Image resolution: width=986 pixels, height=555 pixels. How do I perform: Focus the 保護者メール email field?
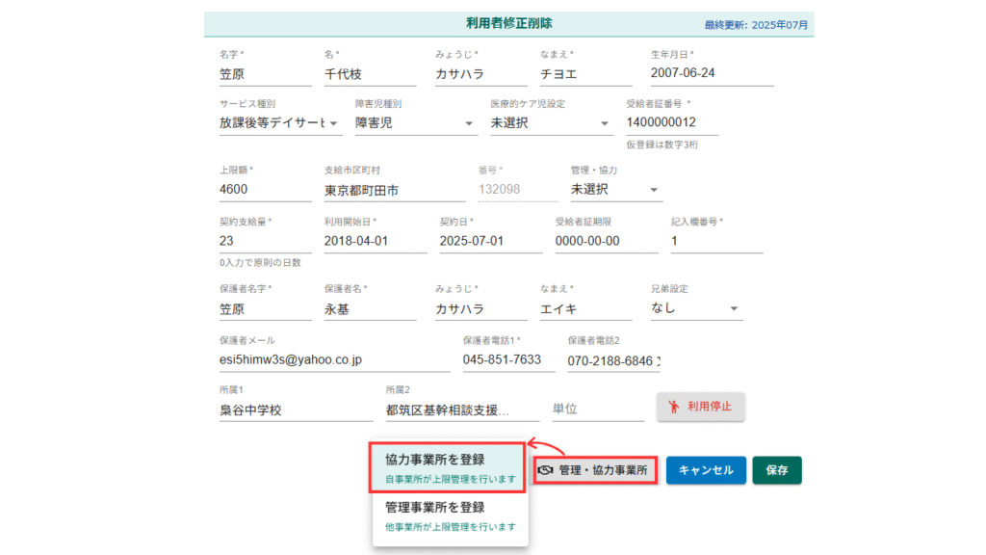click(x=334, y=360)
